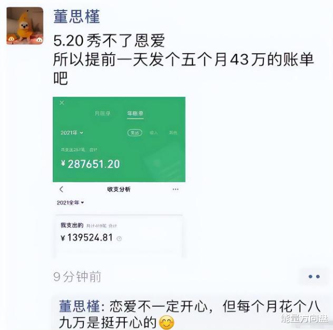Tap commenter name 董思槿 in comment
The image size is (333, 330).
pyautogui.click(x=80, y=306)
